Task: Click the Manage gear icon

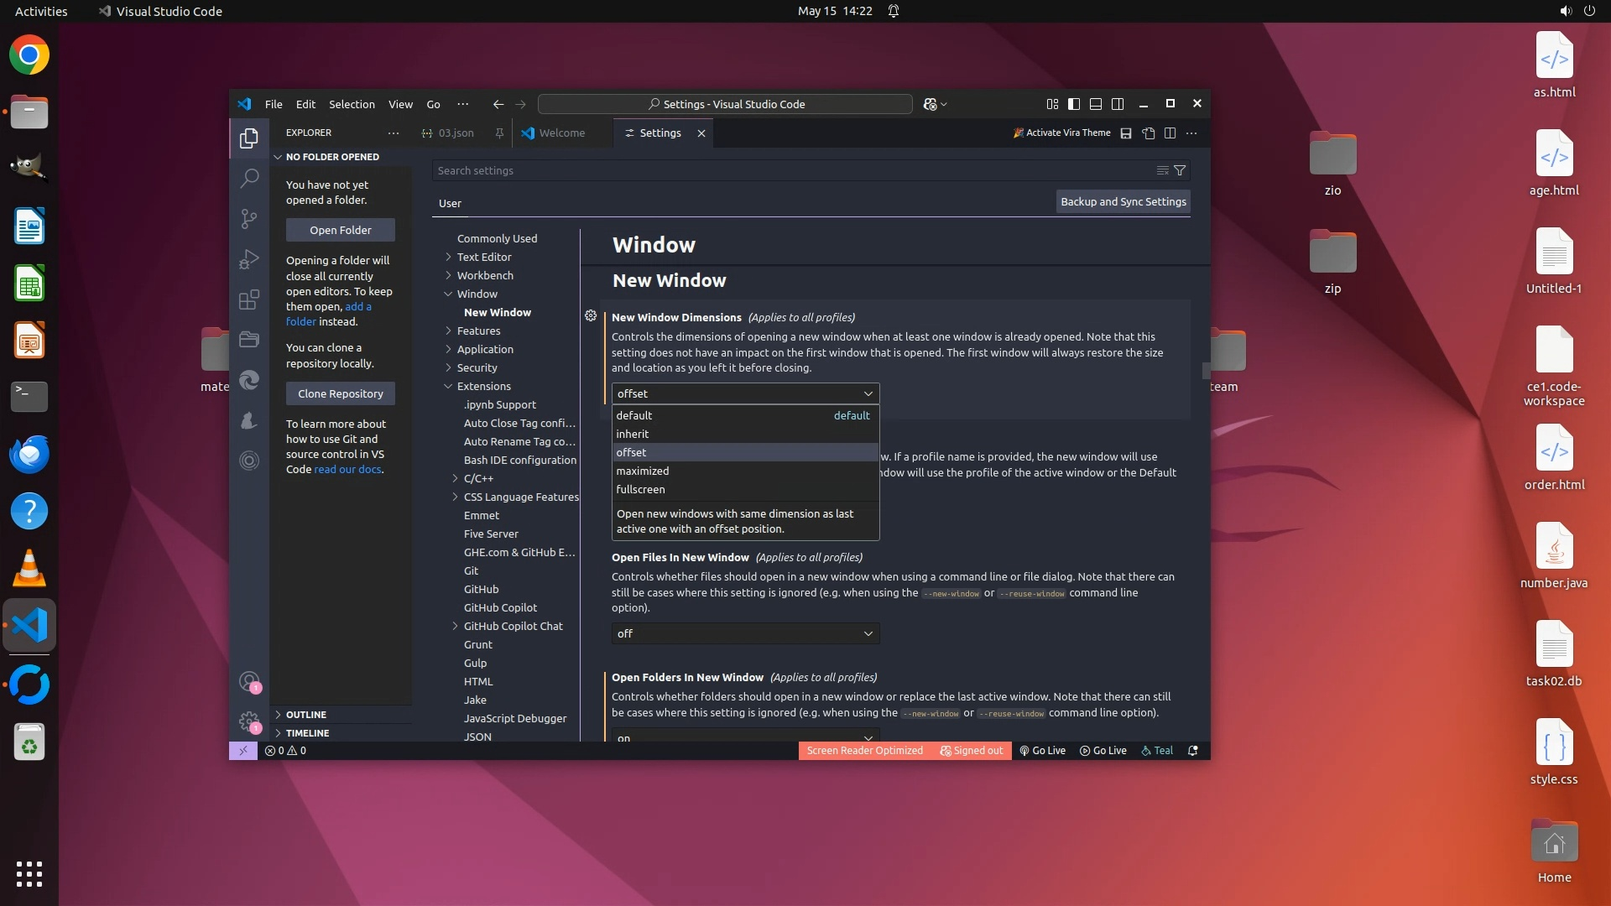Action: (248, 721)
